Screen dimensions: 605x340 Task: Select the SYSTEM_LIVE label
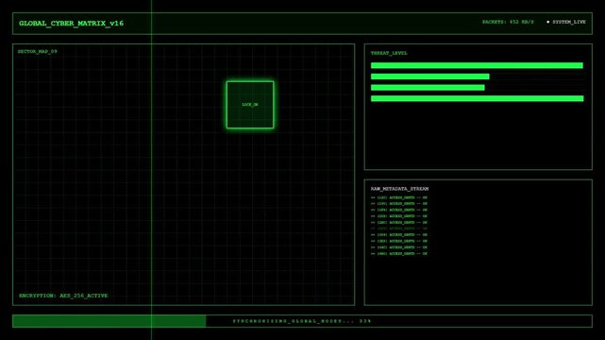point(569,22)
